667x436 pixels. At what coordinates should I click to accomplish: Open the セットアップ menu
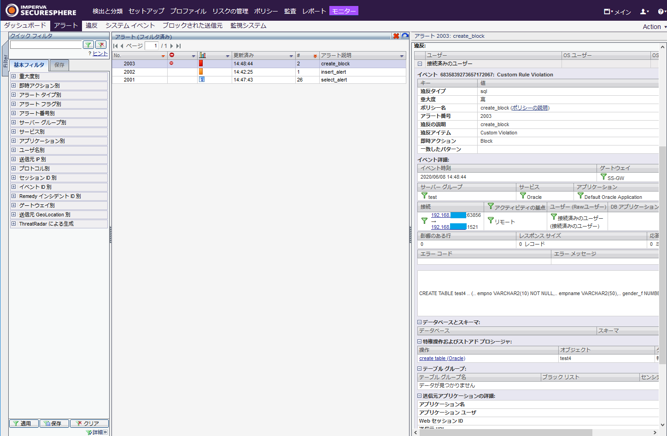(146, 11)
